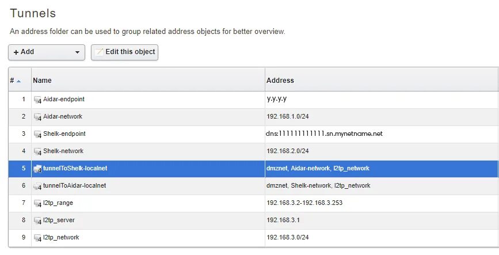The width and height of the screenshot is (499, 255).
Task: Click the Aidar-endpoint address object icon
Action: click(37, 100)
